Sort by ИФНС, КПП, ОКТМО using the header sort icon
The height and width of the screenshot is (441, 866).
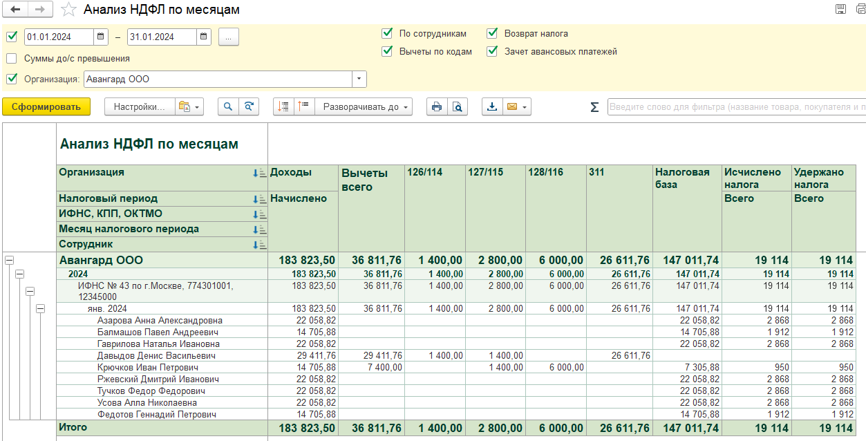pyautogui.click(x=259, y=214)
